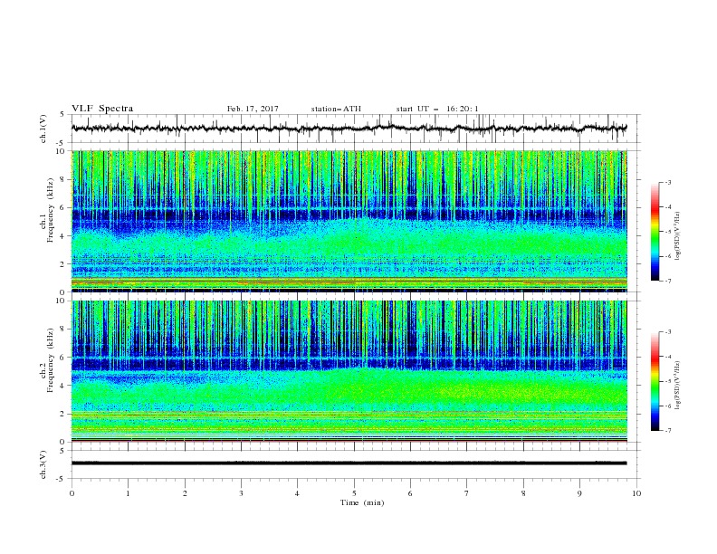The image size is (717, 554).
Task: Click the "-5" tick on ch.1 color bar
Action: 667,232
